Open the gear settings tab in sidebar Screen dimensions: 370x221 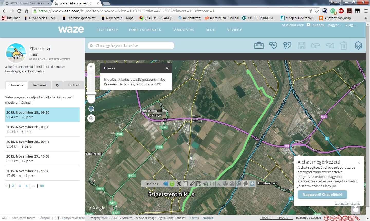click(57, 85)
